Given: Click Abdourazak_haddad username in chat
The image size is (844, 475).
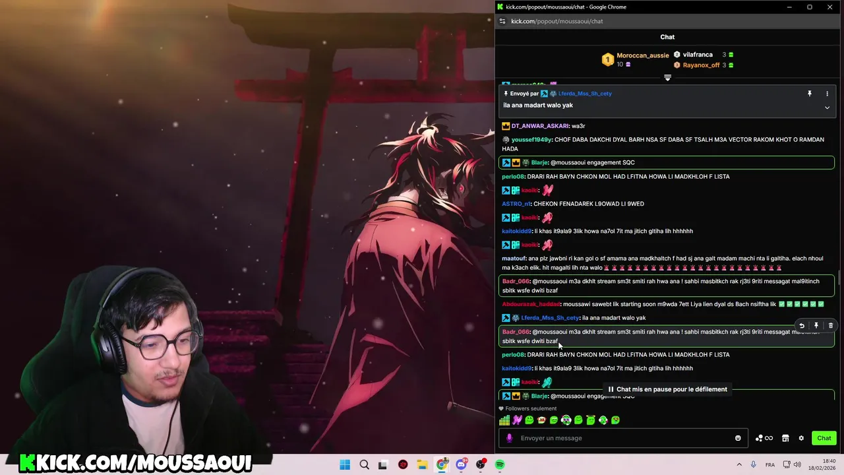Looking at the screenshot, I should (531, 304).
